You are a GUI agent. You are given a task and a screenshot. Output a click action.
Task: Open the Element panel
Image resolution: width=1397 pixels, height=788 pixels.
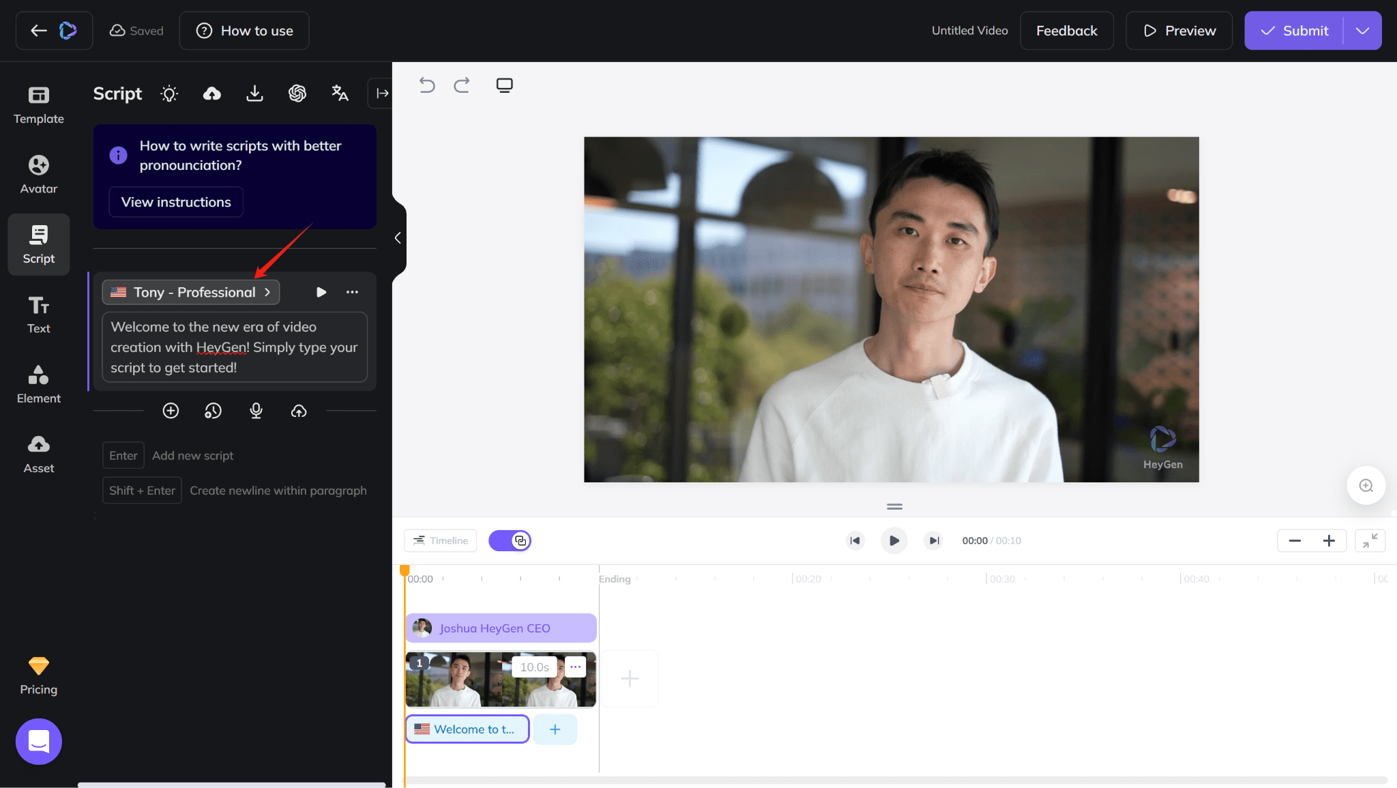(x=38, y=383)
